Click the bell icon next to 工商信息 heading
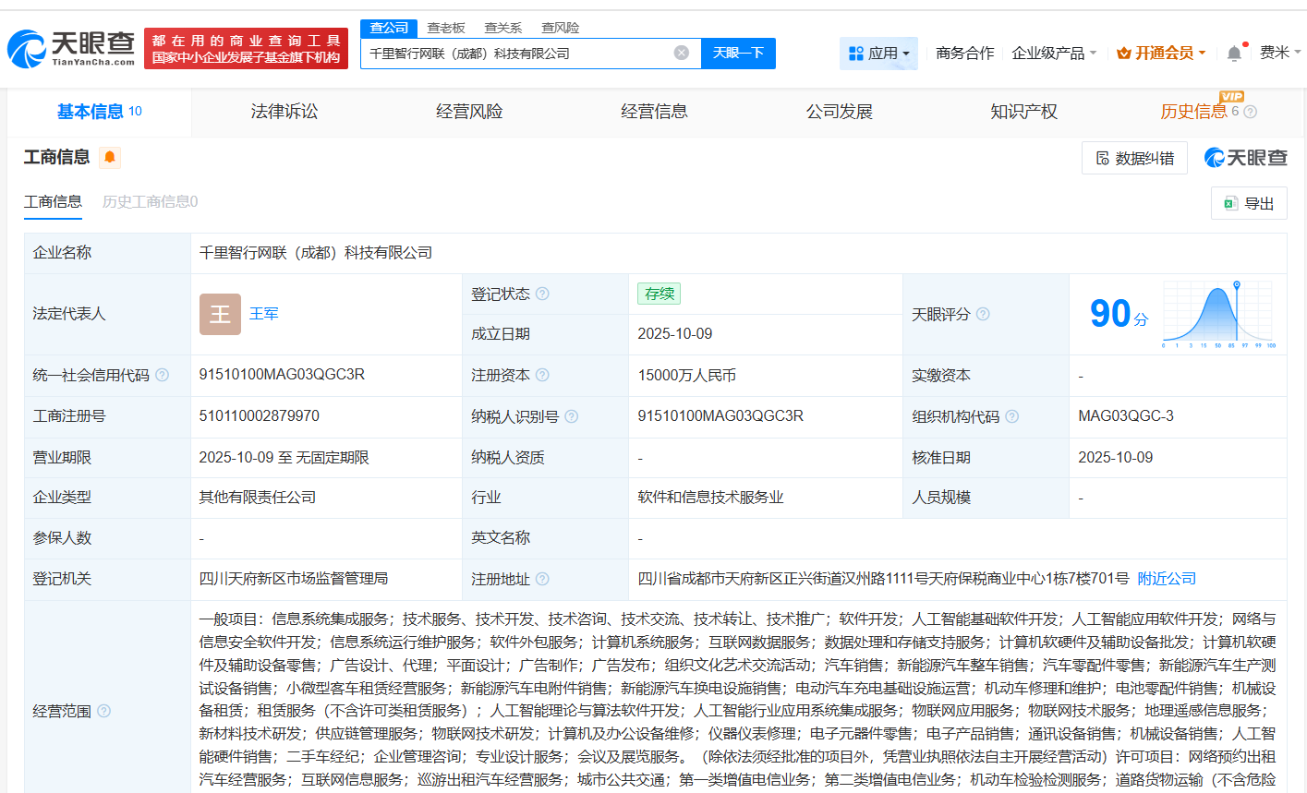This screenshot has width=1307, height=793. point(110,157)
